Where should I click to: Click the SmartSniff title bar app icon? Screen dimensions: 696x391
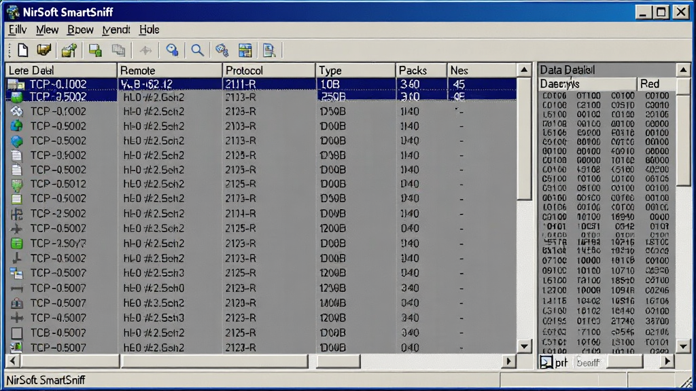click(13, 12)
